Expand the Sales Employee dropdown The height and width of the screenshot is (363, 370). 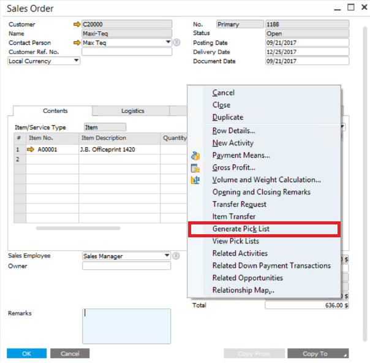167,256
